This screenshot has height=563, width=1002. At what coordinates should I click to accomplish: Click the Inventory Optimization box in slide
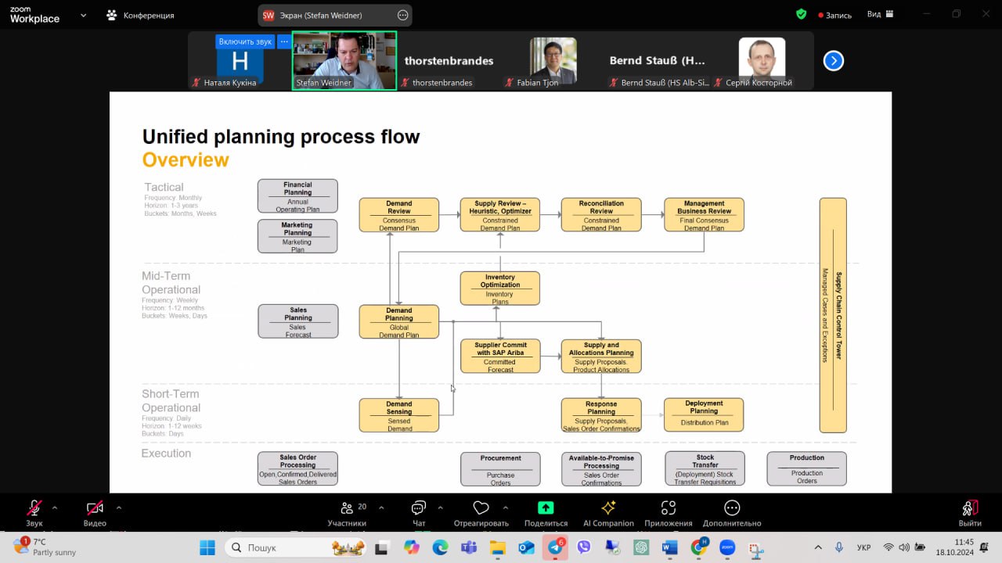(x=500, y=289)
